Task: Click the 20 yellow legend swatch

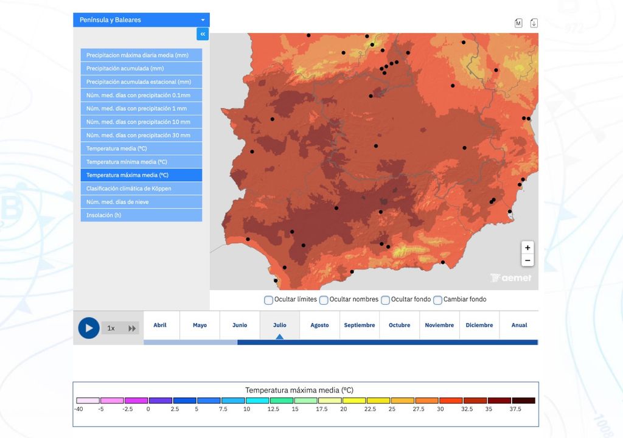Action: point(354,401)
